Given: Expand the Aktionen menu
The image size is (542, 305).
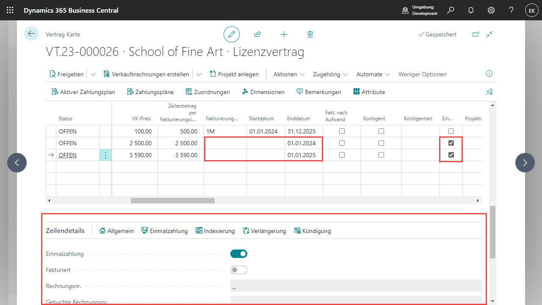Looking at the screenshot, I should [x=289, y=74].
